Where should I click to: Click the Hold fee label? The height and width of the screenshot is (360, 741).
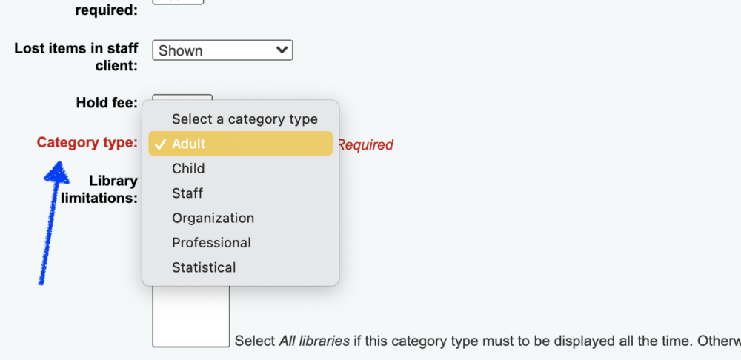[x=107, y=103]
